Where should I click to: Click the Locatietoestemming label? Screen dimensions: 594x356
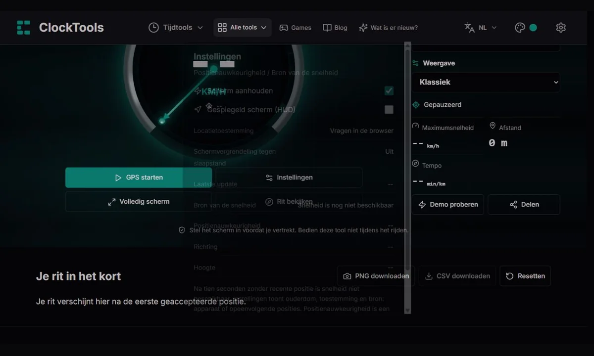224,131
